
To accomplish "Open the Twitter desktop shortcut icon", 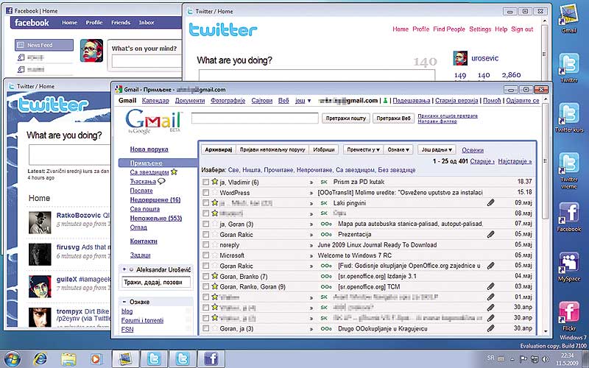I will tap(569, 64).
